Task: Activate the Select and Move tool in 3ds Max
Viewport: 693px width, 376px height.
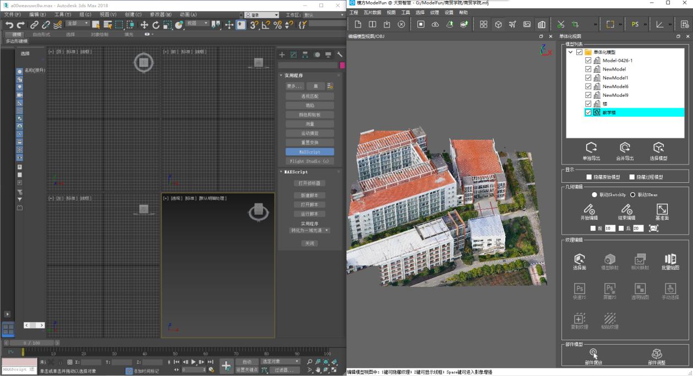Action: click(x=144, y=25)
